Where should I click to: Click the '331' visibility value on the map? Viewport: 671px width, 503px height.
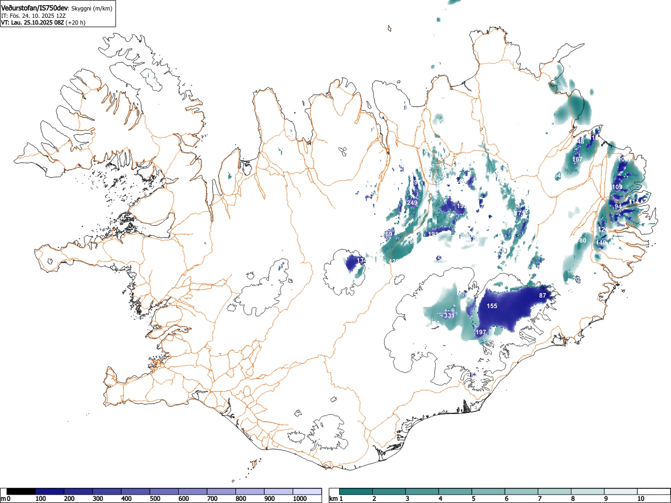point(449,315)
